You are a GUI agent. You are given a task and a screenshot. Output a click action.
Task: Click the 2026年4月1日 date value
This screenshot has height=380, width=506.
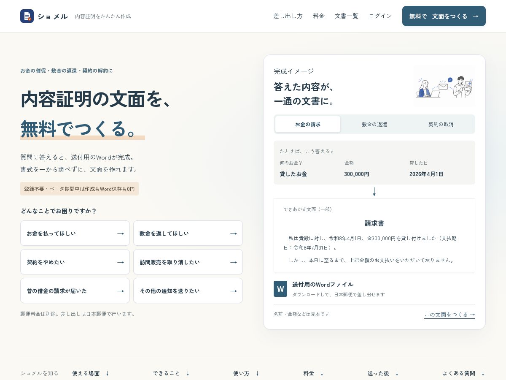(426, 174)
